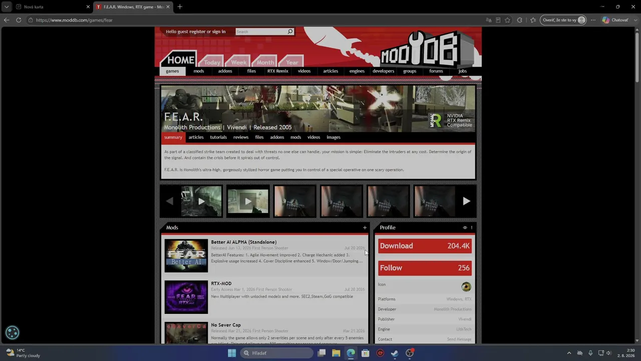Open the mods menu item in navigation

pos(199,71)
